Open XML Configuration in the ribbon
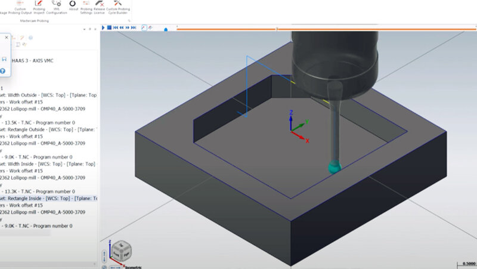 56,7
